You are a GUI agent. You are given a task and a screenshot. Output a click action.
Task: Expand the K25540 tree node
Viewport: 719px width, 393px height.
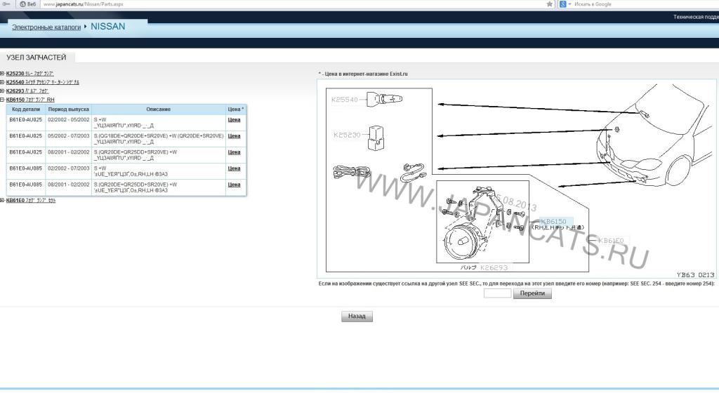click(2, 82)
